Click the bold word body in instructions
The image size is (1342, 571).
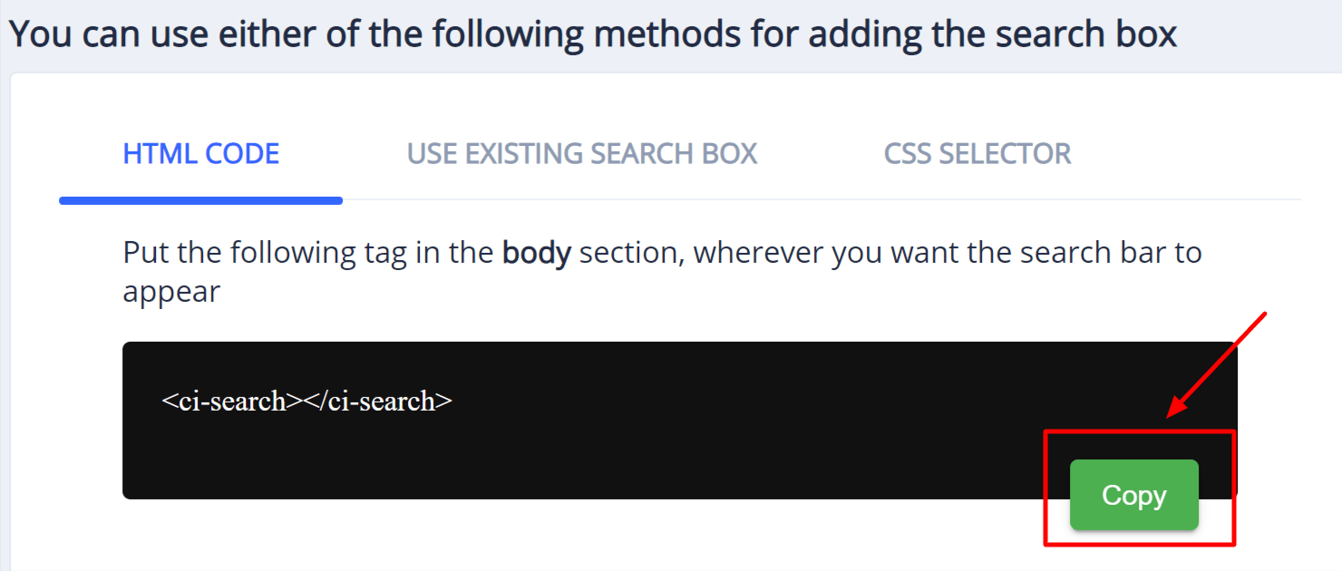(x=537, y=253)
